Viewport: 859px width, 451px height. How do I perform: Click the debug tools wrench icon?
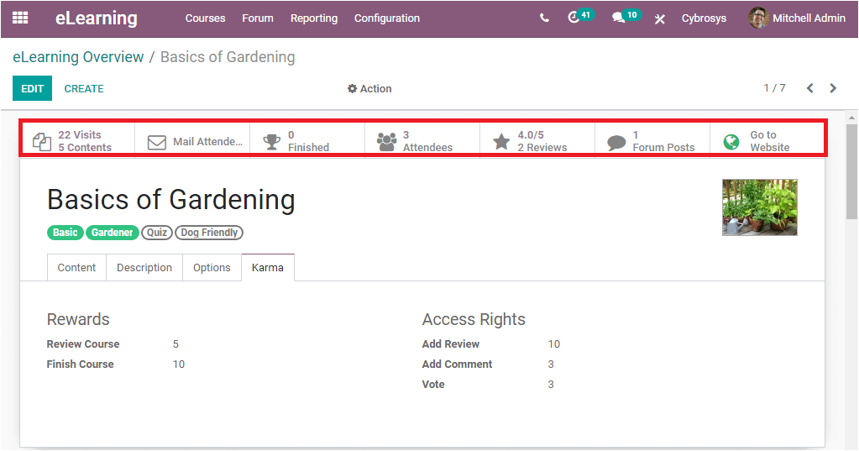pyautogui.click(x=660, y=18)
